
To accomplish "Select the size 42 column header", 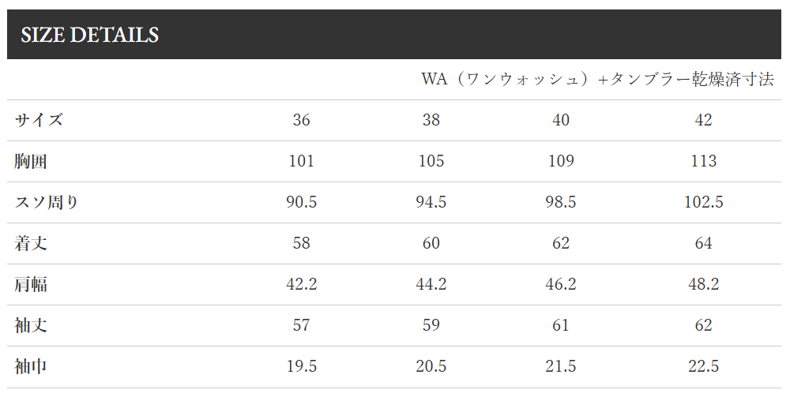I will click(x=703, y=120).
